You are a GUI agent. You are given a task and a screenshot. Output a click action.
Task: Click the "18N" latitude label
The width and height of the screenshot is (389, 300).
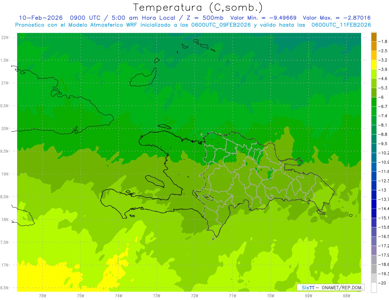[x=6, y=220]
